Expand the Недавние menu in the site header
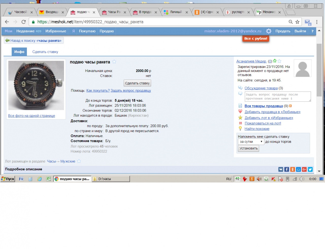325x249 pixels. click(x=28, y=31)
